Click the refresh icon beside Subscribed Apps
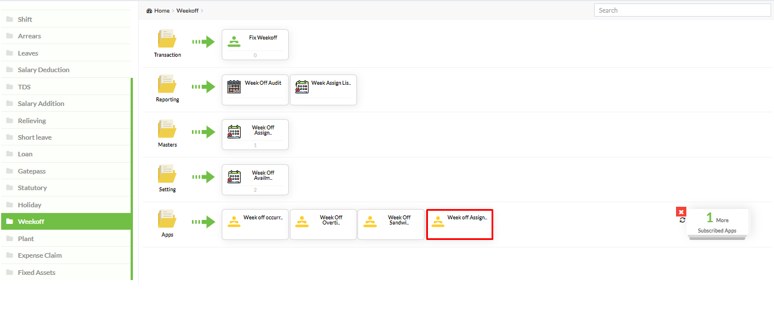The image size is (774, 323). [x=682, y=220]
